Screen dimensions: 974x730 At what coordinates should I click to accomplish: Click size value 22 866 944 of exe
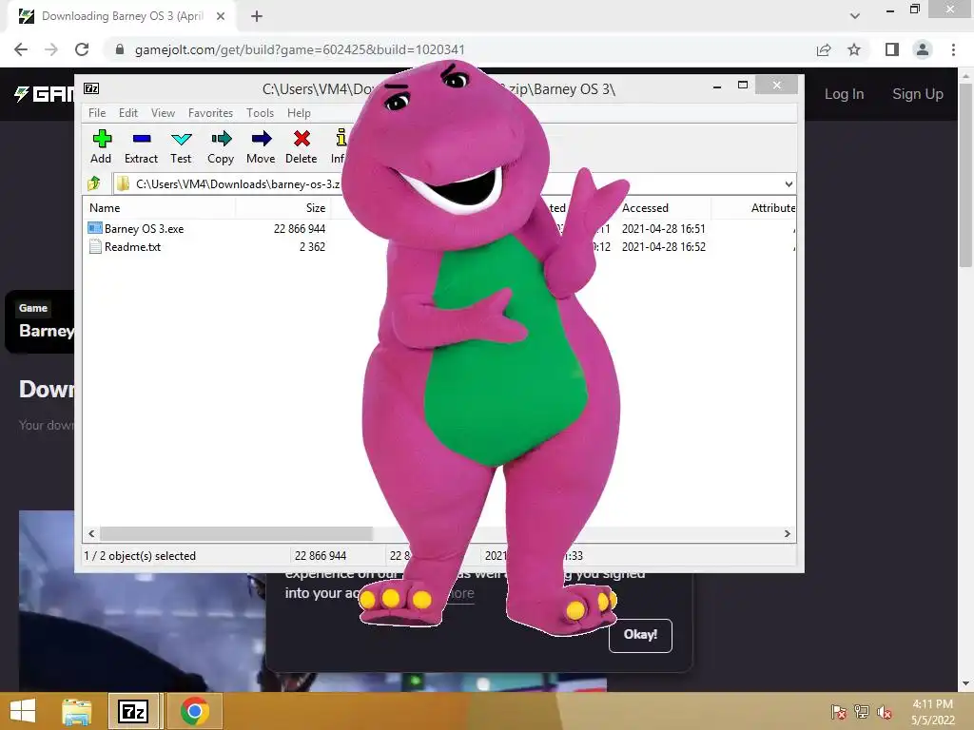(x=300, y=228)
